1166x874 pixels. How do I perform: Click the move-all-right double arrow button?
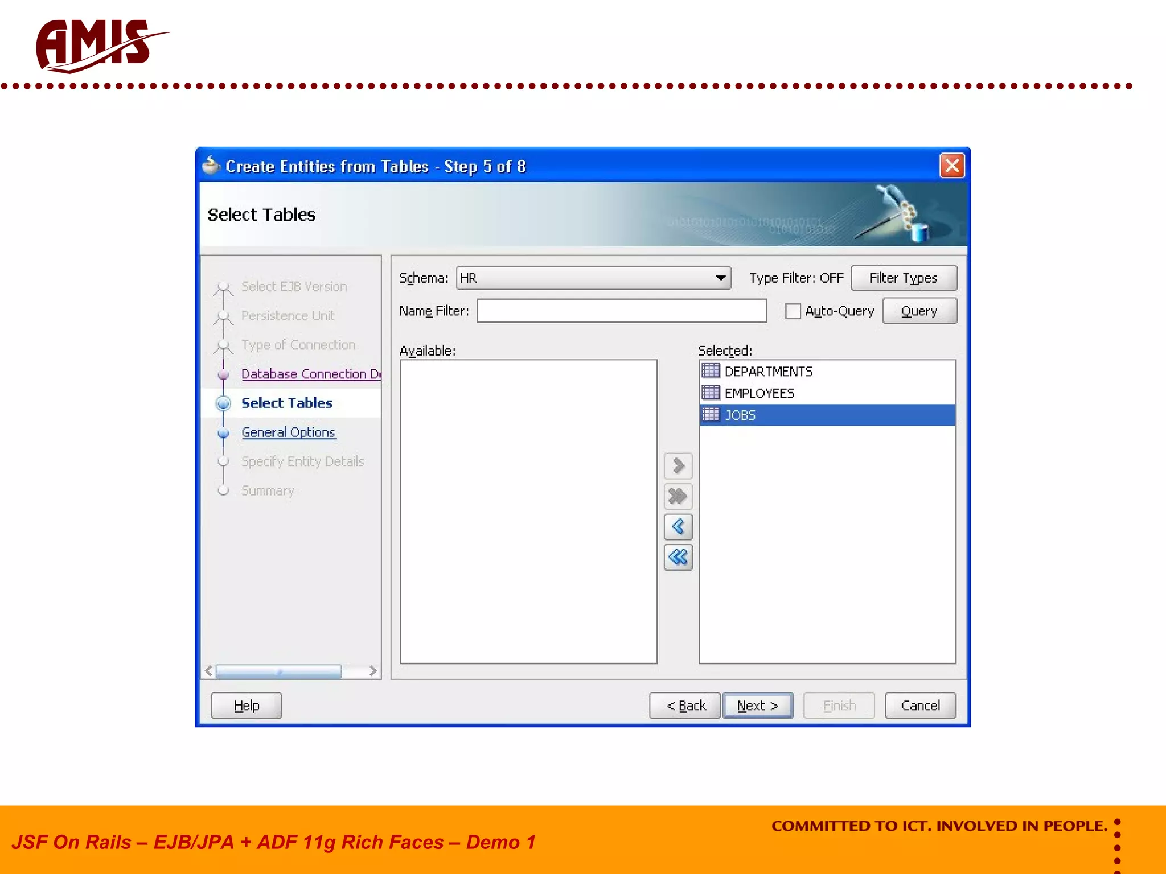[x=678, y=496]
